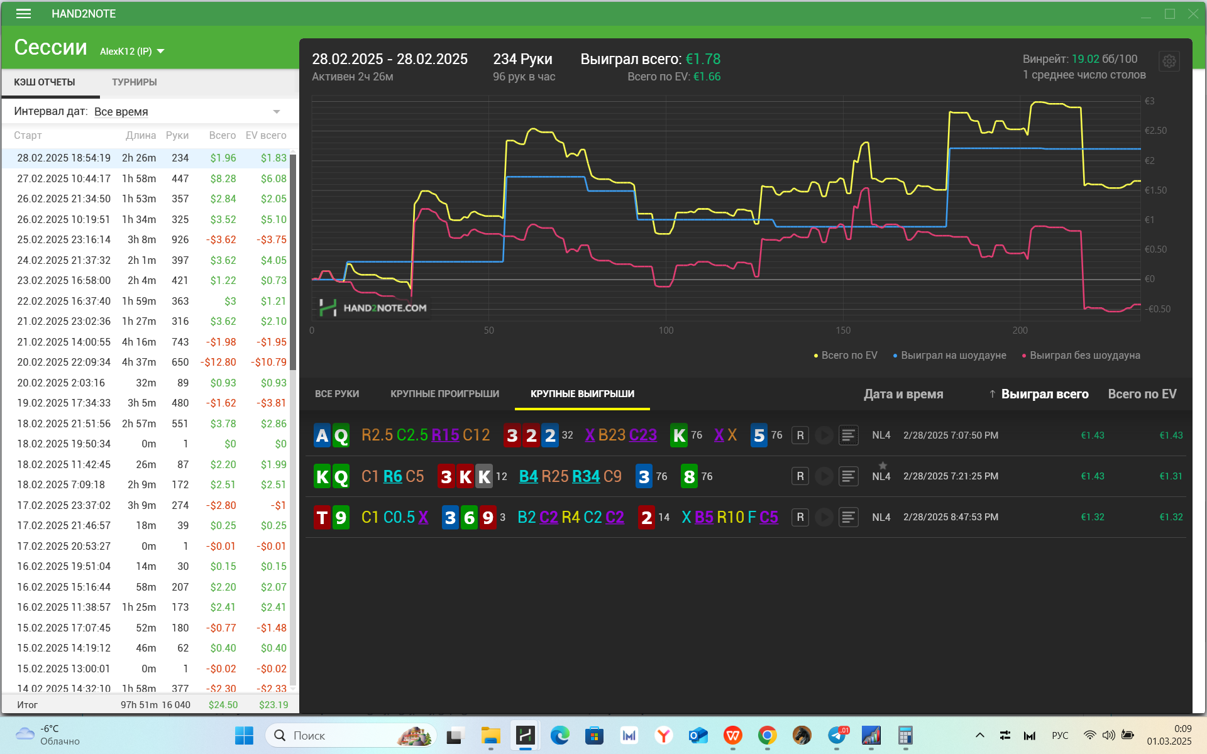The width and height of the screenshot is (1207, 754).
Task: Click the taskbar search field Поиск
Action: pyautogui.click(x=351, y=735)
